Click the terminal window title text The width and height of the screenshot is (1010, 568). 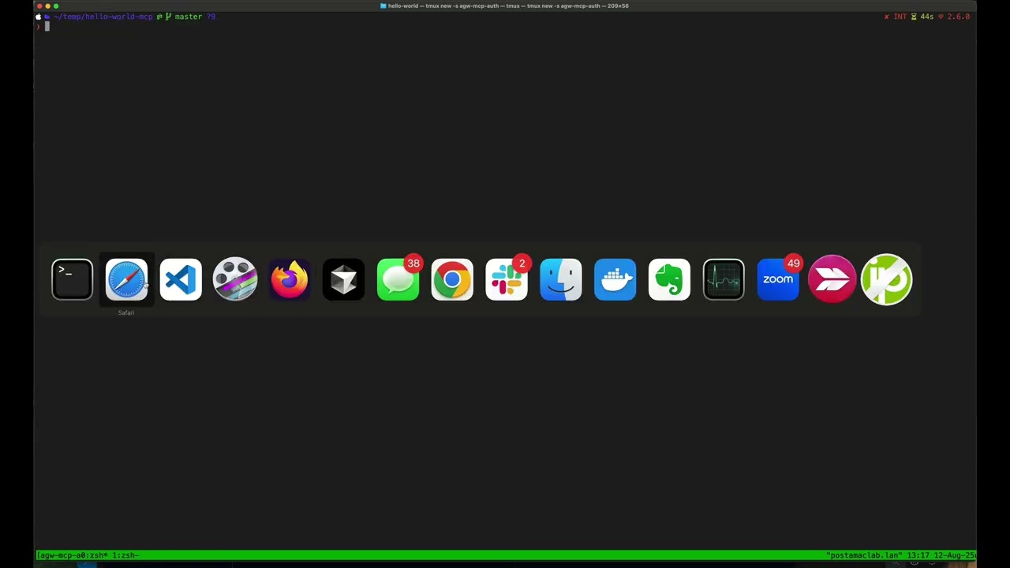click(508, 6)
